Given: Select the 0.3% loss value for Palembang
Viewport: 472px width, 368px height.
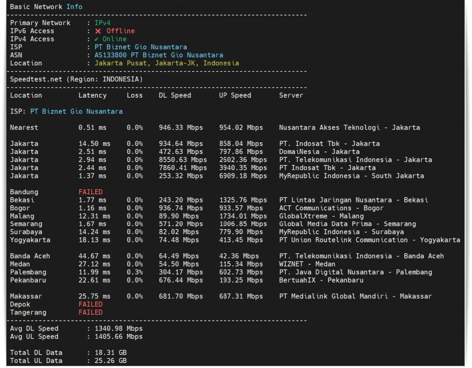Looking at the screenshot, I should (135, 272).
